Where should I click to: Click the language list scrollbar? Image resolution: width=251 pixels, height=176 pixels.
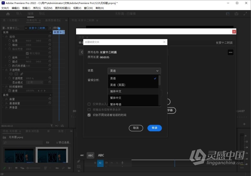point(159,80)
